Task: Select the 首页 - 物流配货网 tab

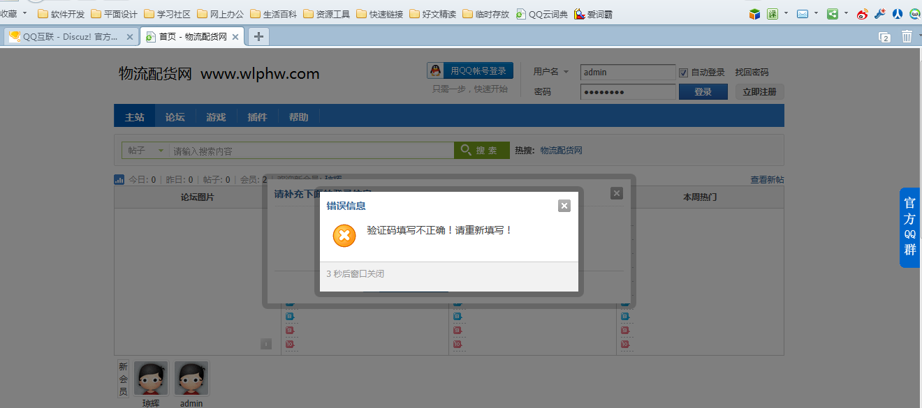Action: click(x=192, y=37)
